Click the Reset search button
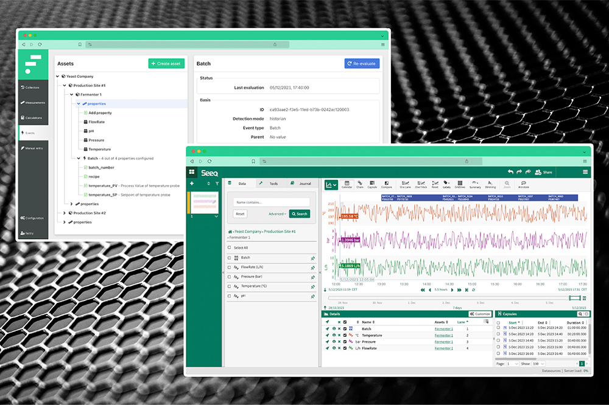This screenshot has height=405, width=609. [241, 214]
